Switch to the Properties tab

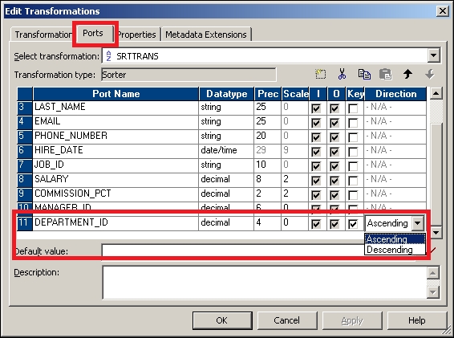point(136,35)
